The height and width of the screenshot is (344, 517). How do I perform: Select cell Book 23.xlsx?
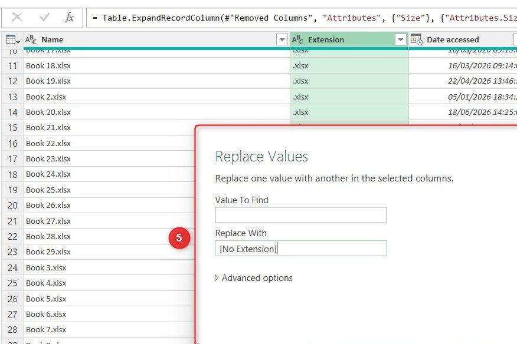[109, 158]
